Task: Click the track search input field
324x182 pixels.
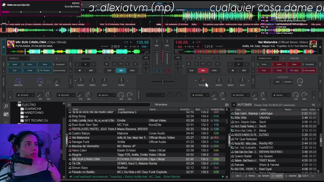Action: tap(111, 105)
